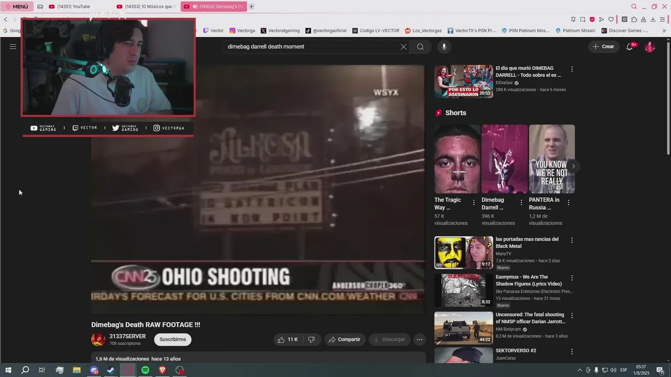Add page to bookmarks heart icon
The image size is (671, 377).
pos(611,19)
